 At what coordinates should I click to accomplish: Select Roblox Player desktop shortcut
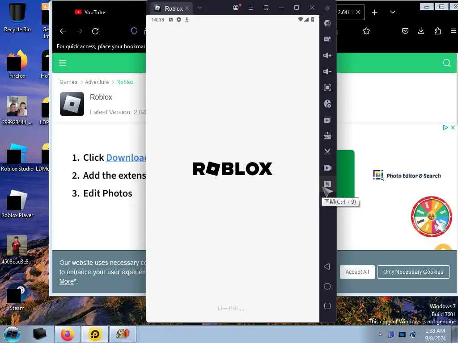[x=17, y=204]
